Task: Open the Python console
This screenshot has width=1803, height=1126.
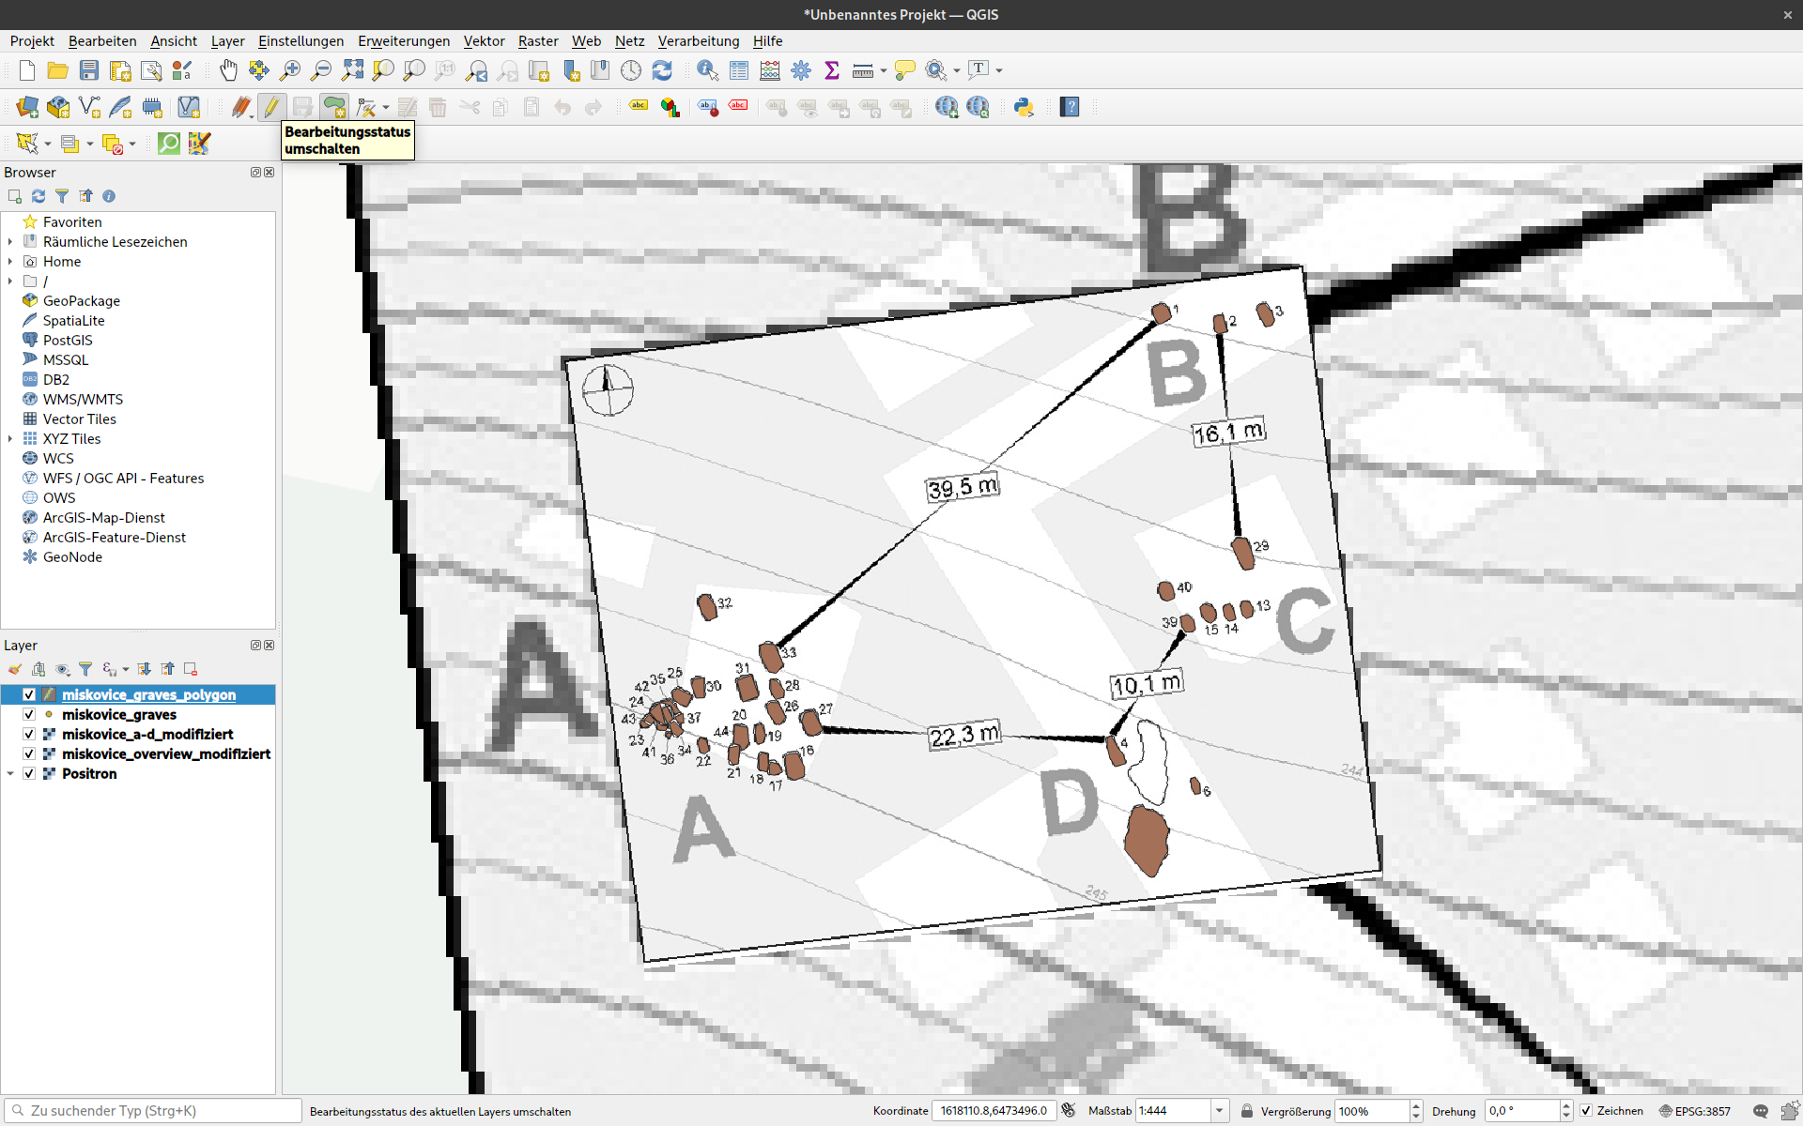Action: click(x=1024, y=107)
